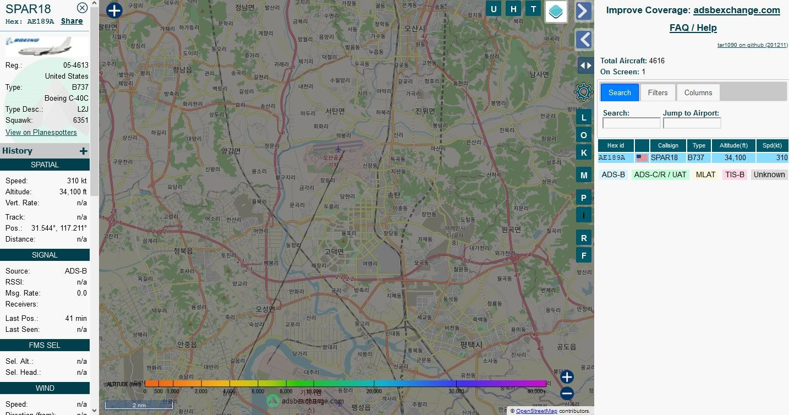Image resolution: width=789 pixels, height=415 pixels.
Task: Zoom in using bottom-right plus icon
Action: pyautogui.click(x=567, y=377)
